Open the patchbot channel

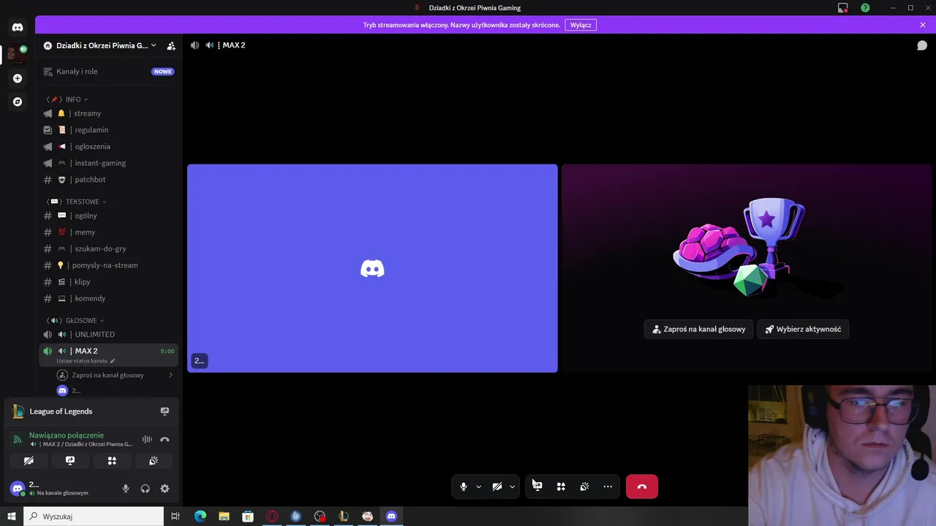(x=109, y=180)
